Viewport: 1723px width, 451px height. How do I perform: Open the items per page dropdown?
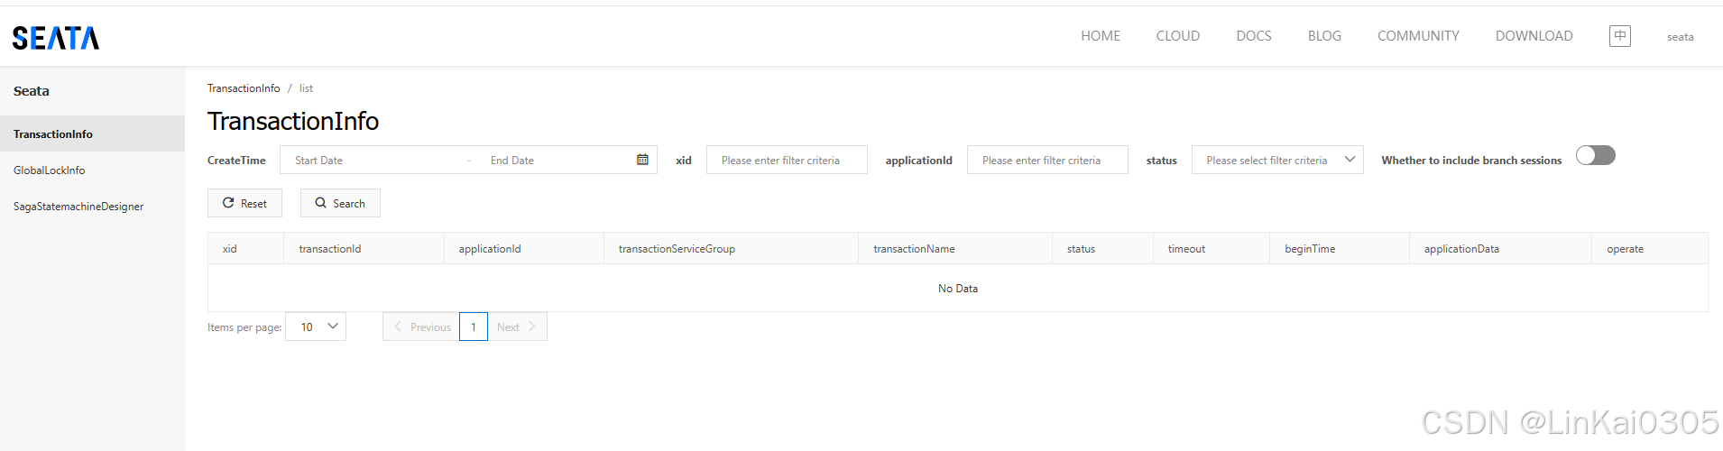point(316,327)
